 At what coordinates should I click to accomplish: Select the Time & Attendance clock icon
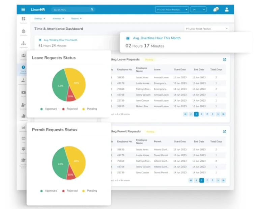[23, 68]
